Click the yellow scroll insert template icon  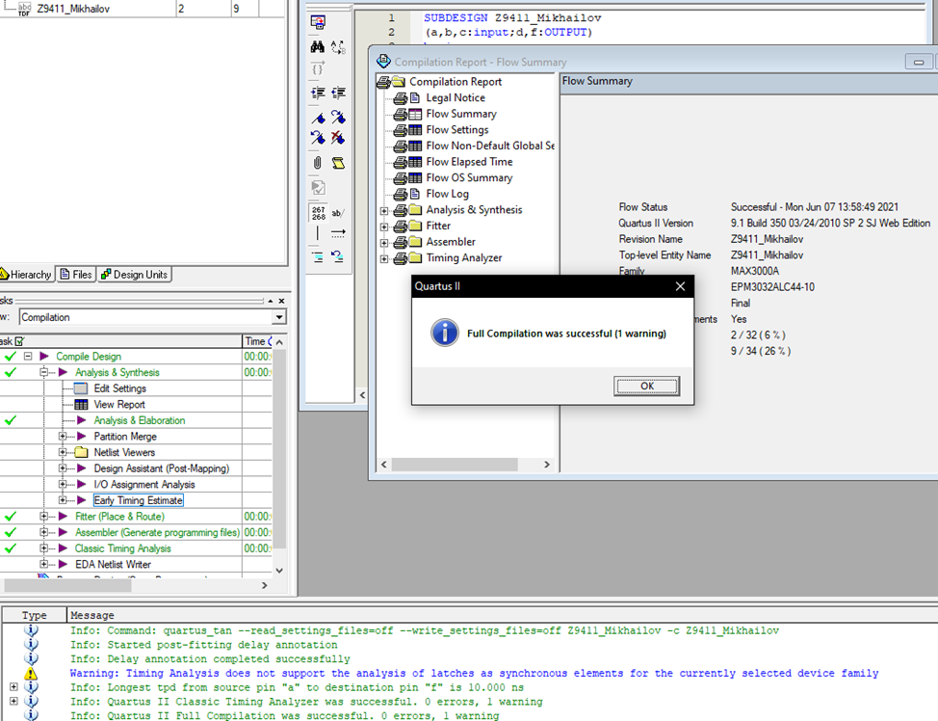tap(339, 163)
